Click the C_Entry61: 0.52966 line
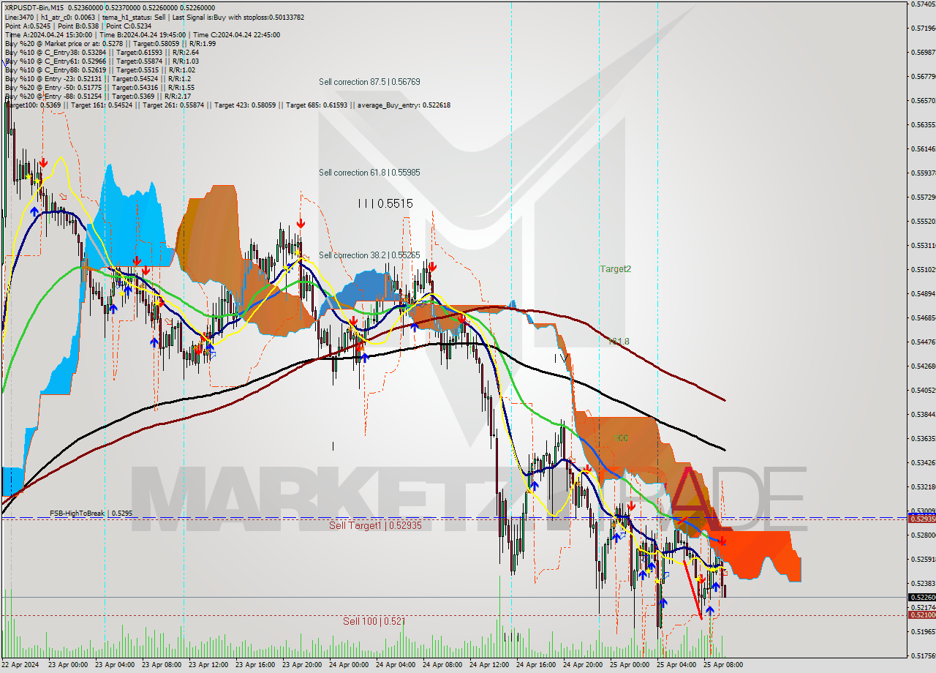The image size is (936, 673). (102, 61)
